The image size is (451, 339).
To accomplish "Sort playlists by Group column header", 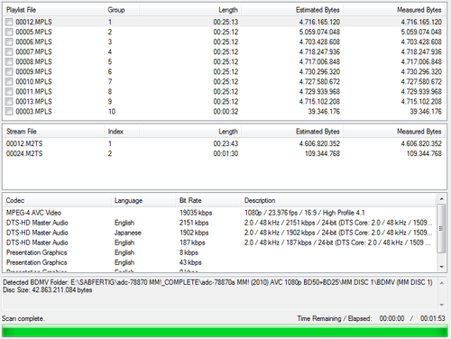I will pos(122,10).
